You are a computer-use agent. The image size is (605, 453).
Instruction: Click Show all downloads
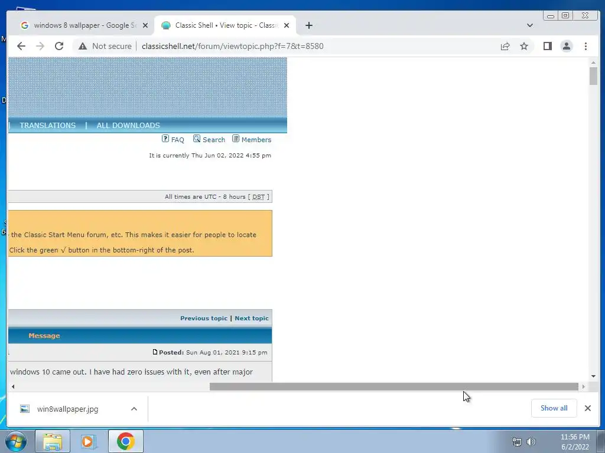(554, 408)
